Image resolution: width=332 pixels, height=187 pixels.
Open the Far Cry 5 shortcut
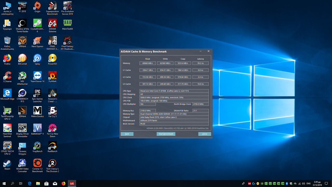[x=52, y=111]
